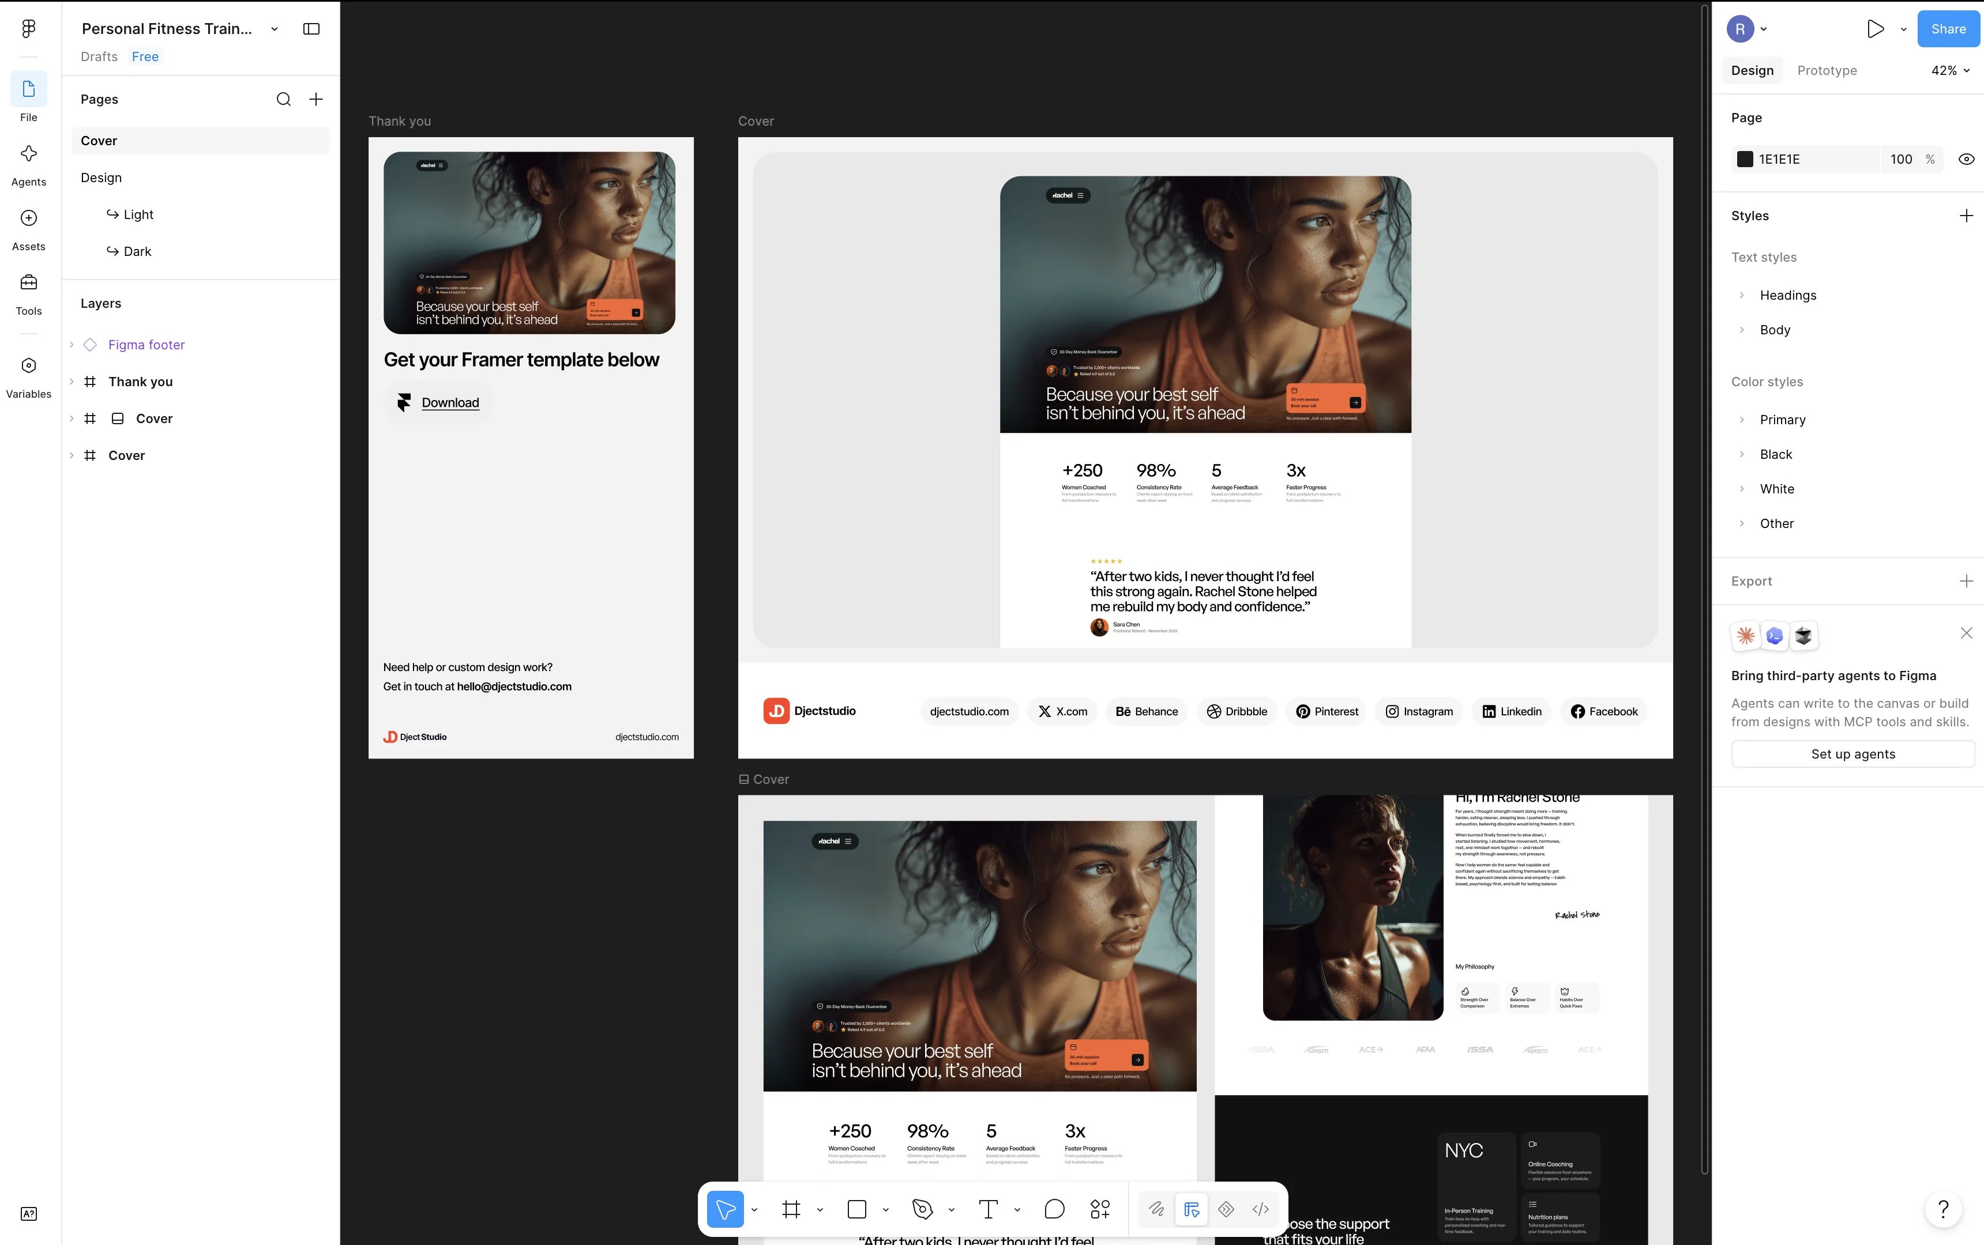Switch to the Prototype tab
The image size is (1984, 1245).
coord(1827,71)
